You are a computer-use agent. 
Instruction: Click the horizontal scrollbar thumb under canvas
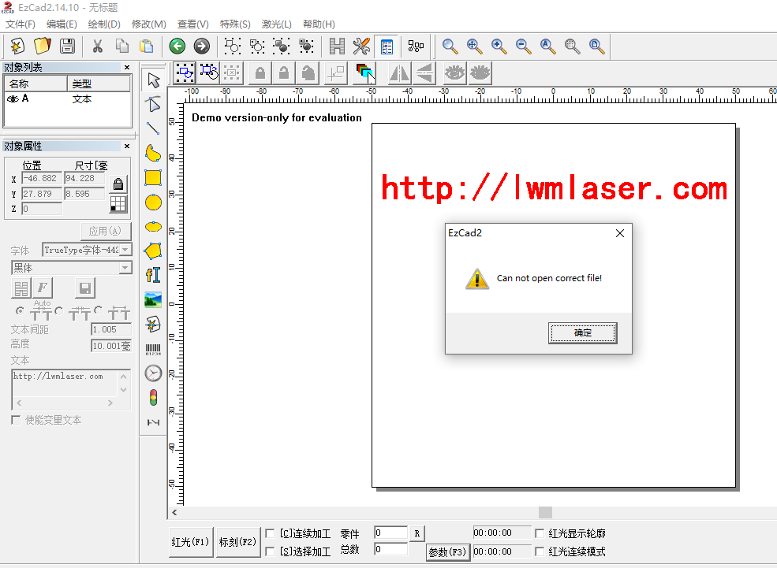coord(545,513)
